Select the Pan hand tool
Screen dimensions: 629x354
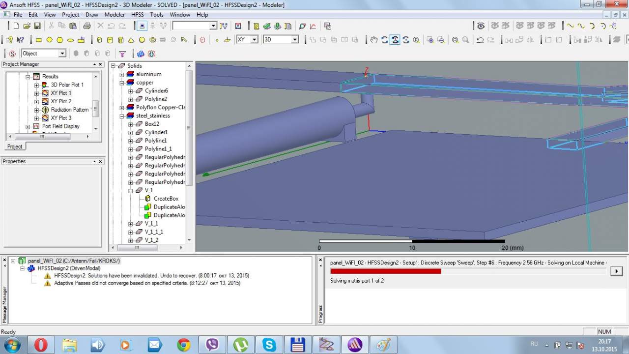[x=374, y=40]
